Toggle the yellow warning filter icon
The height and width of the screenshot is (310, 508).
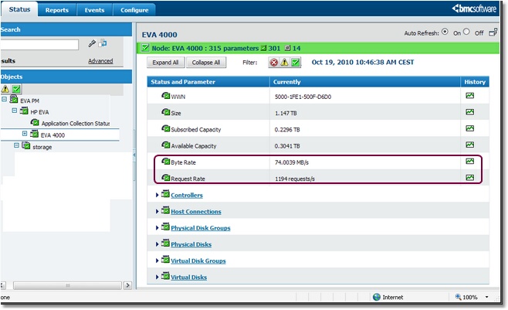pos(284,63)
